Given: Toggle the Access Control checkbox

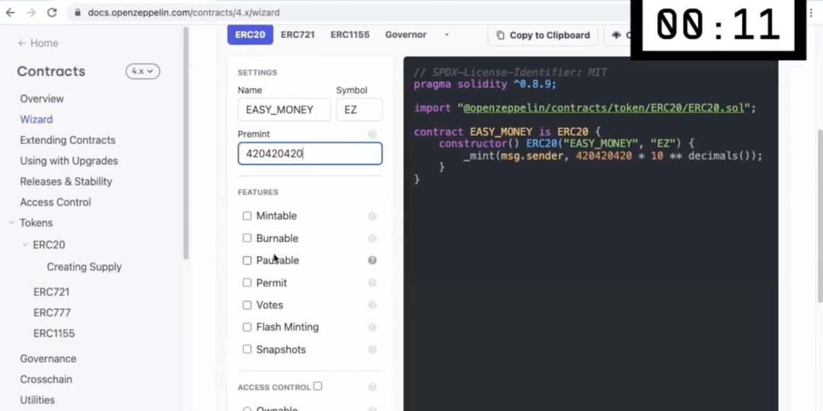Looking at the screenshot, I should coord(318,386).
